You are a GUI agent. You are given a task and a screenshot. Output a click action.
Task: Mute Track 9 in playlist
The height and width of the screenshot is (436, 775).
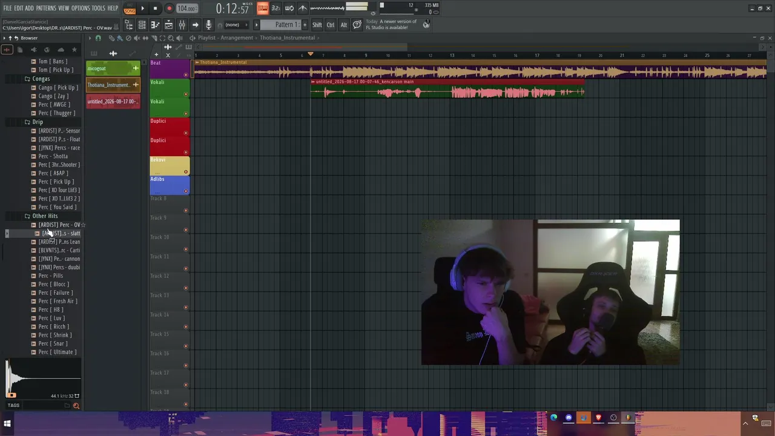click(x=186, y=230)
